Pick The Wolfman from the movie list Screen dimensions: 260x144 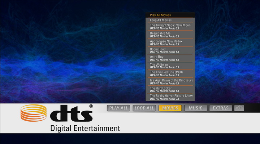(170, 66)
